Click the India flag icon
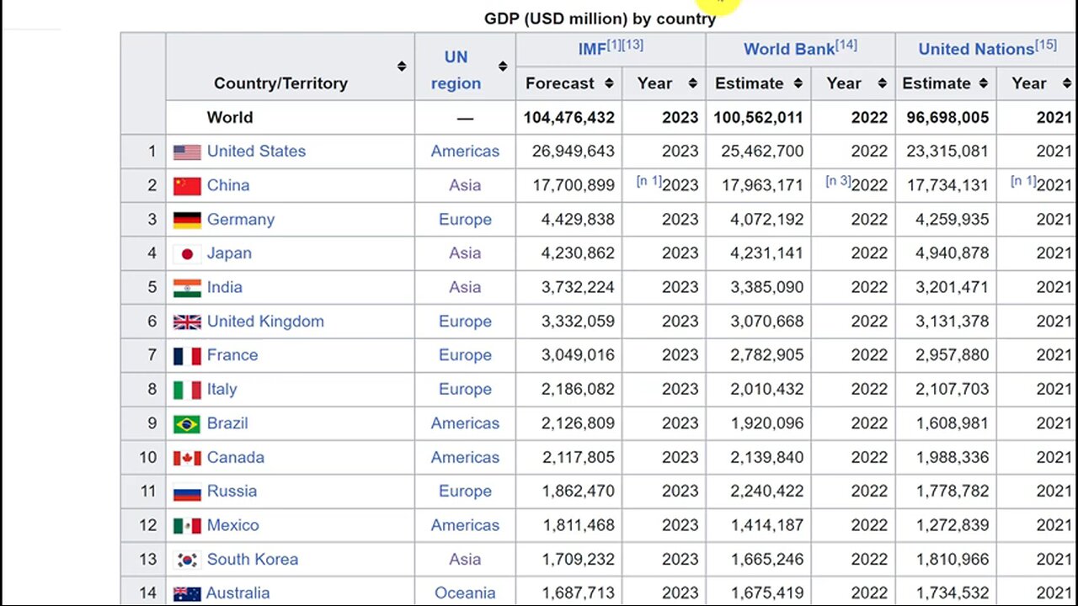This screenshot has width=1078, height=606. point(187,288)
